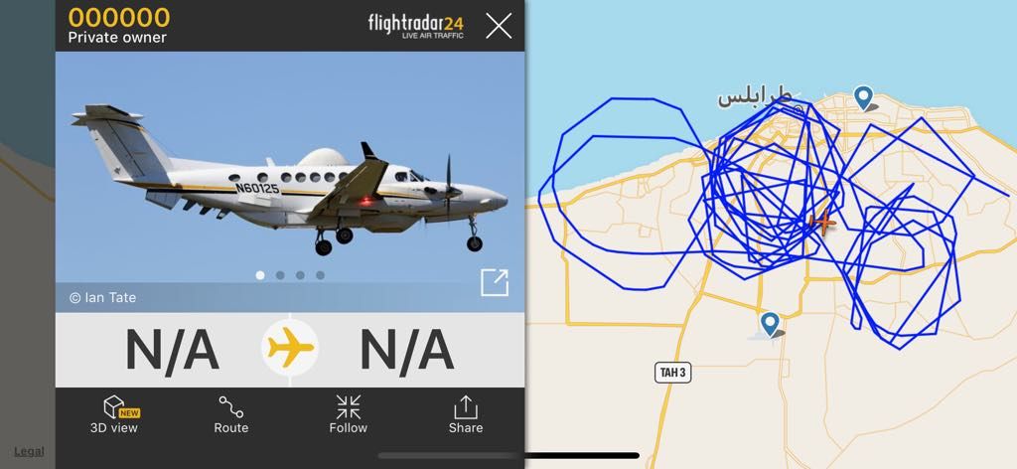Tap the origin N/A airport field
This screenshot has width=1017, height=469.
point(172,351)
